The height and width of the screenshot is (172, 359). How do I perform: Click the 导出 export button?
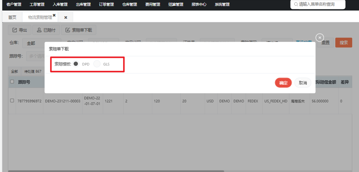click(20, 30)
